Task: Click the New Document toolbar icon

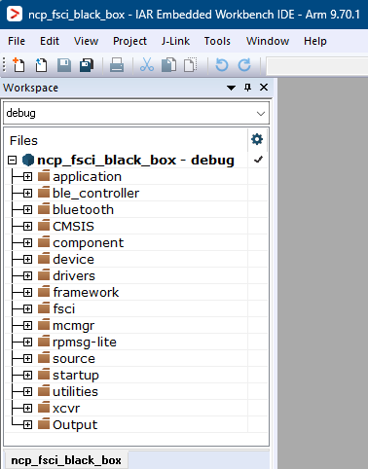Action: coord(18,64)
